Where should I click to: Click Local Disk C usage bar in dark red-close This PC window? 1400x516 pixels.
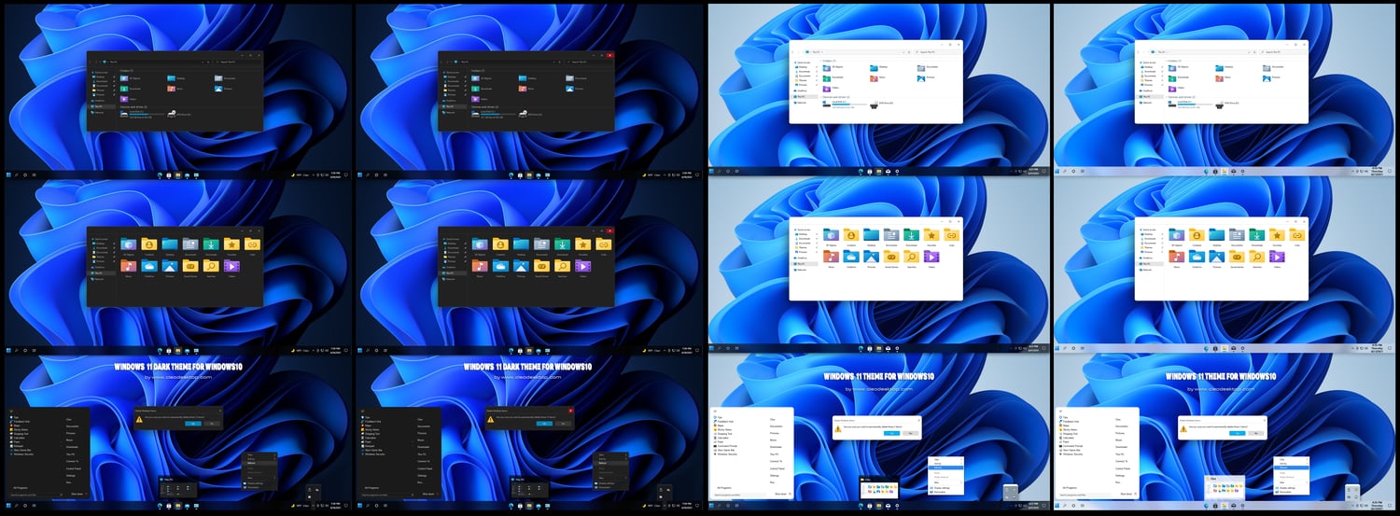tap(499, 114)
